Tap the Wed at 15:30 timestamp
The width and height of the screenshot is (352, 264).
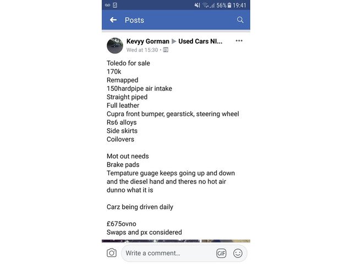142,50
